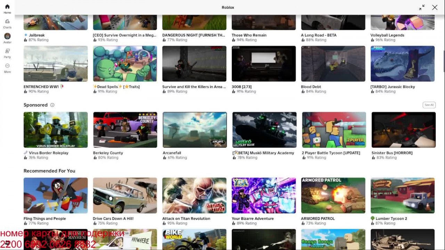The height and width of the screenshot is (250, 445).
Task: Click the Berkeley County title text
Action: 108,153
